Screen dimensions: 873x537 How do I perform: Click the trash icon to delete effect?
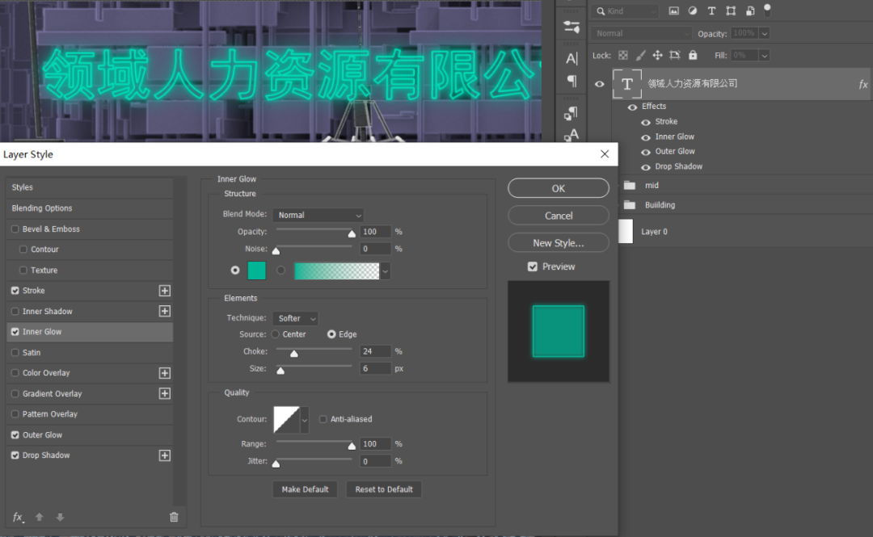[174, 517]
